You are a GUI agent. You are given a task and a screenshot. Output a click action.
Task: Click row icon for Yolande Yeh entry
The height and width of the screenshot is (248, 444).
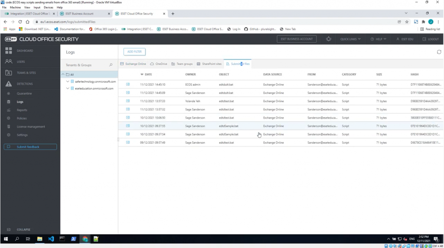[x=128, y=101]
